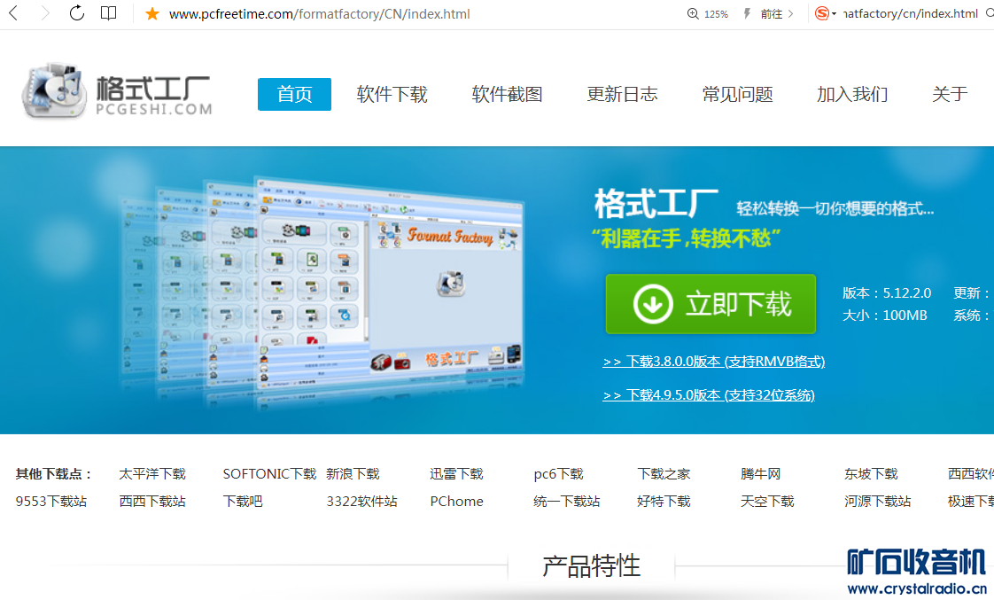Viewport: 994px width, 600px height.
Task: Click the green 立即下载 download button
Action: click(711, 304)
